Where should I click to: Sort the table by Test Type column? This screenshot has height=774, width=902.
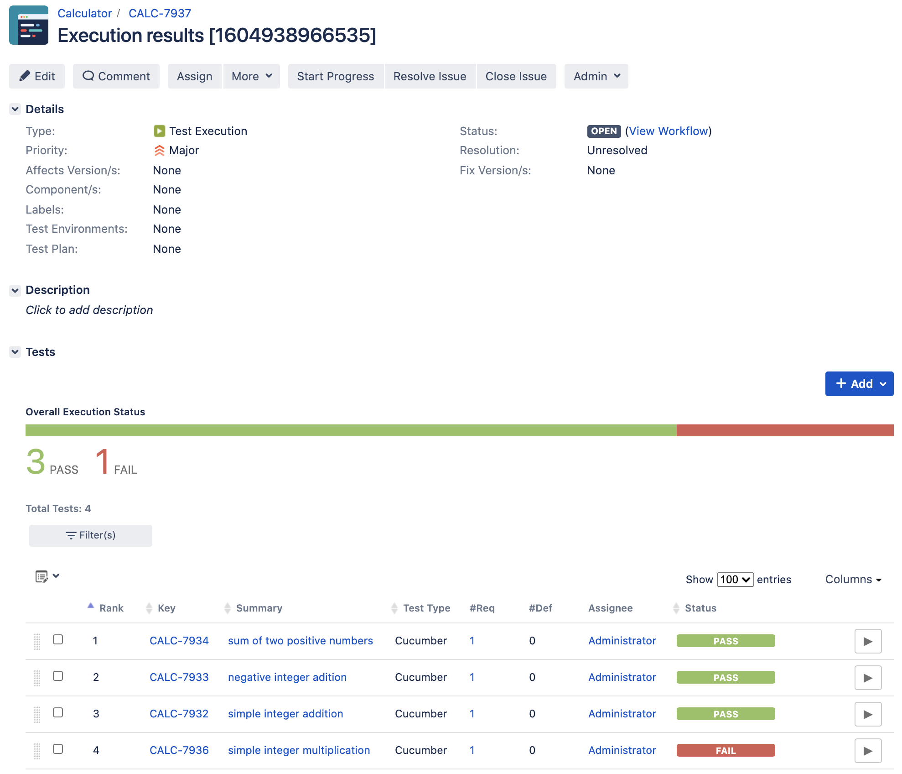point(394,608)
